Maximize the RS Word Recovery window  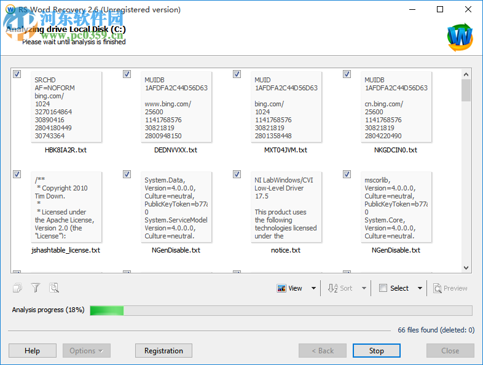coord(440,10)
